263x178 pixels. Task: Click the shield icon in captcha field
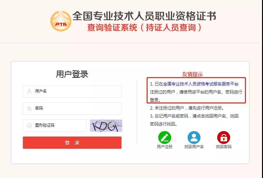click(29, 126)
